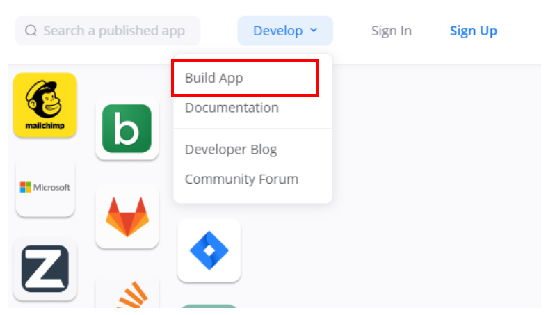Click the Sign In link
Image resolution: width=548 pixels, height=315 pixels.
click(392, 31)
